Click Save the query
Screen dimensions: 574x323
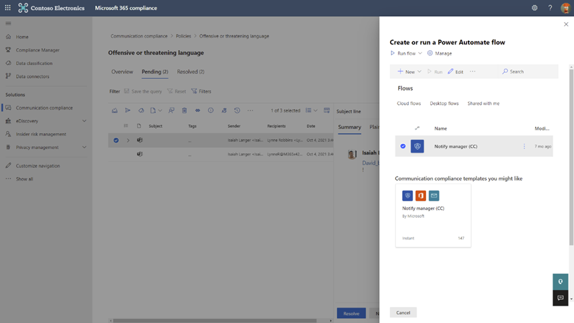[142, 91]
